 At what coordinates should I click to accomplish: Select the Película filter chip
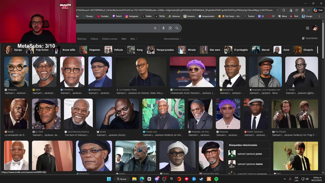point(115,50)
